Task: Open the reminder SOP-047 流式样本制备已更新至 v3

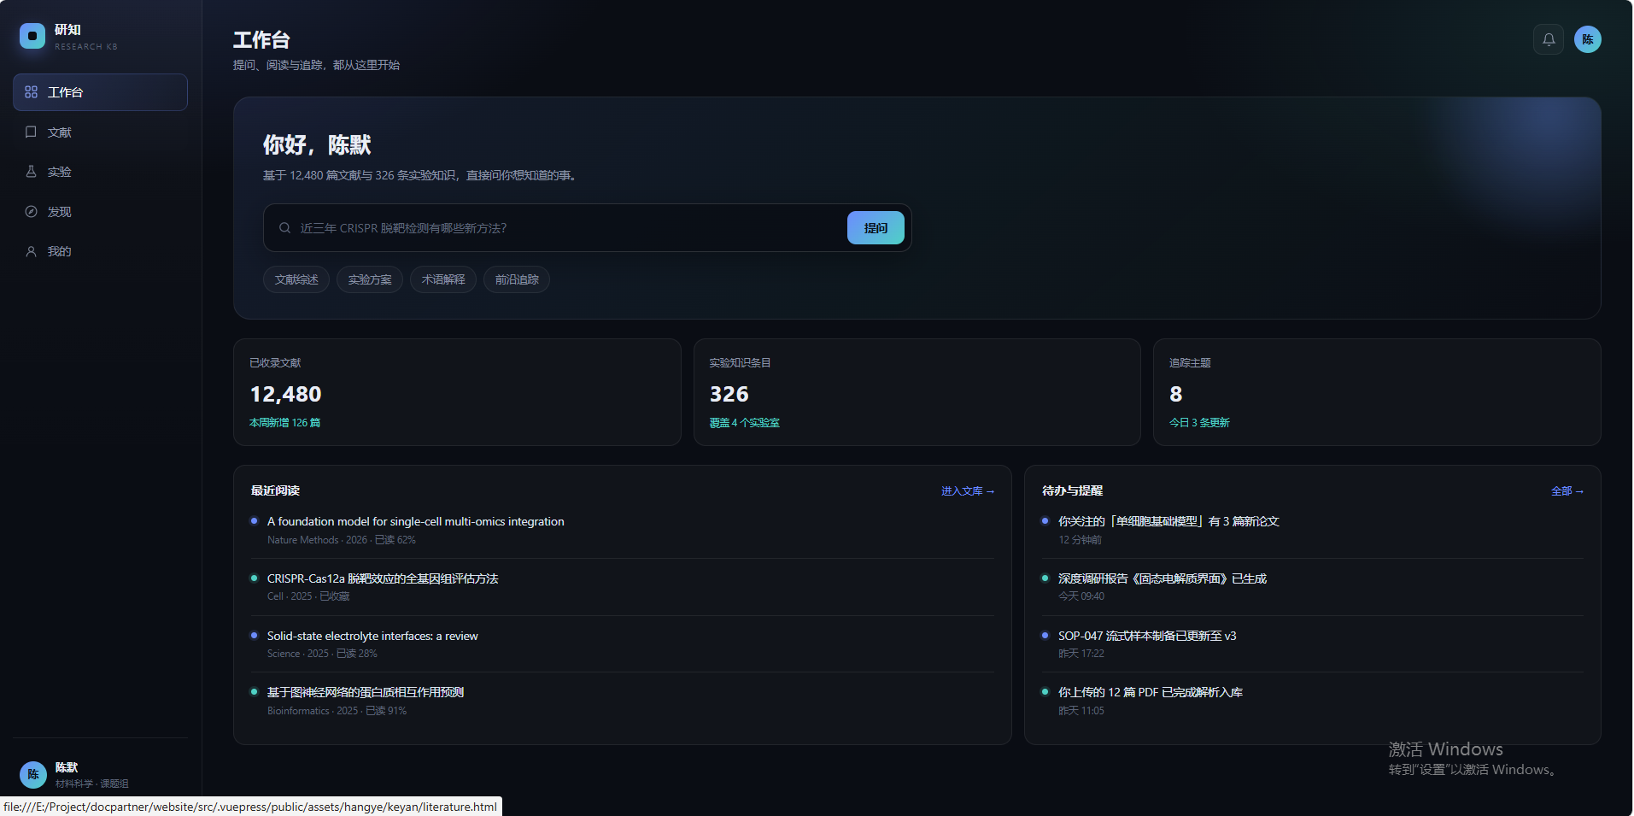Action: click(x=1147, y=636)
